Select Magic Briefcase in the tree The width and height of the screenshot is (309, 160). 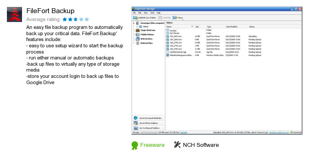(x=148, y=30)
